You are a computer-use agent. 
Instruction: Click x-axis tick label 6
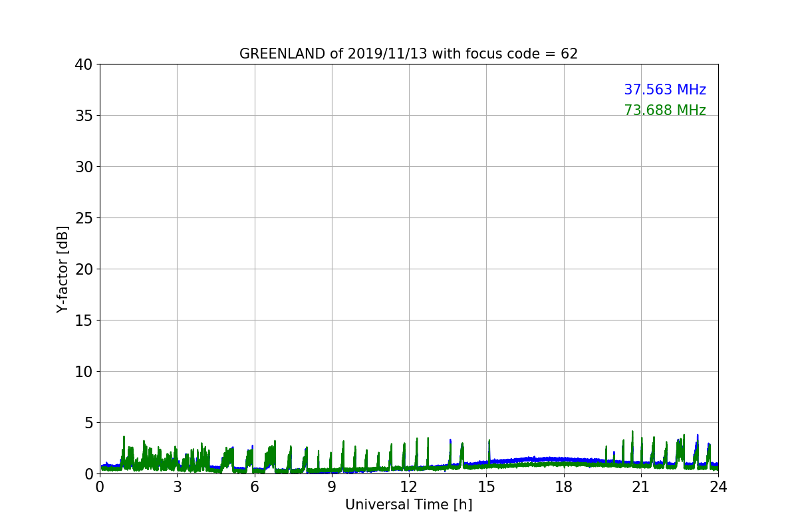coord(255,487)
